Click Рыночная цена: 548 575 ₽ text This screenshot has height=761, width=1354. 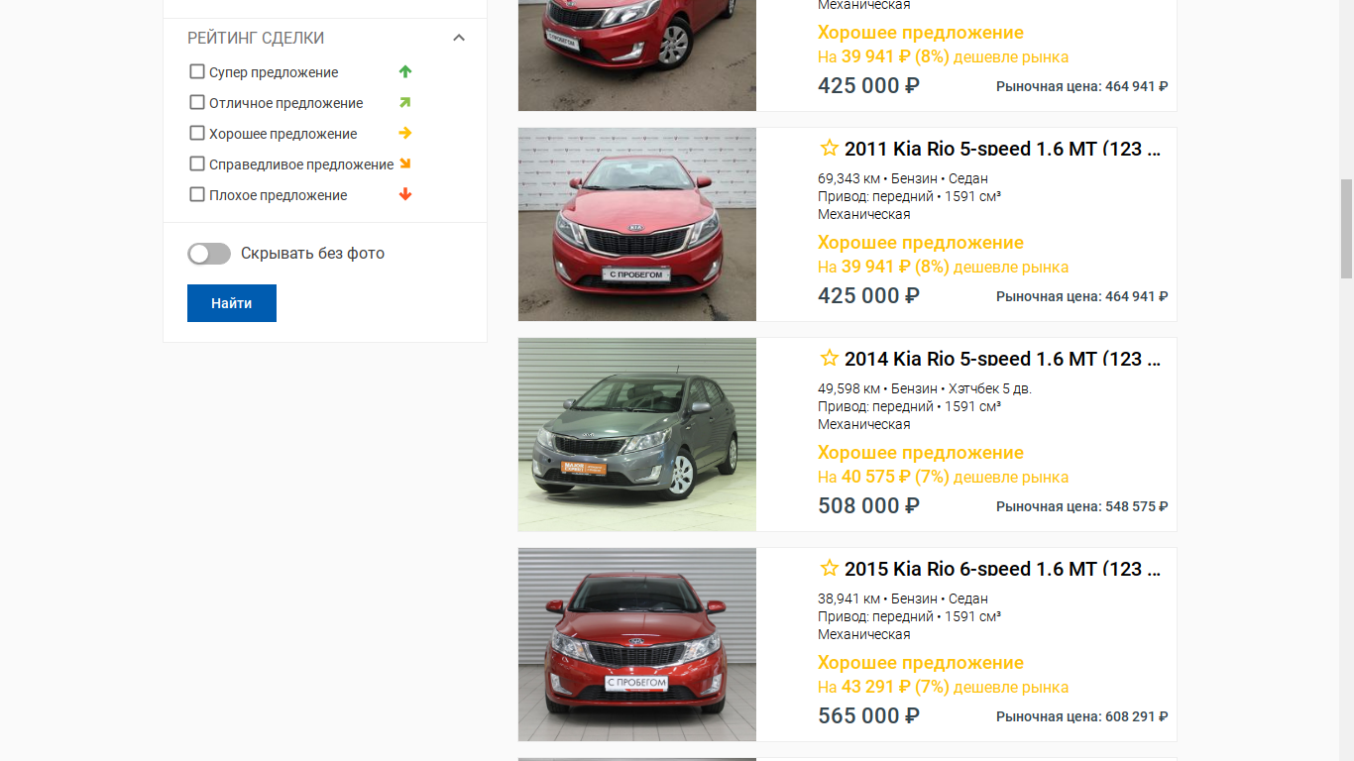tap(1082, 506)
